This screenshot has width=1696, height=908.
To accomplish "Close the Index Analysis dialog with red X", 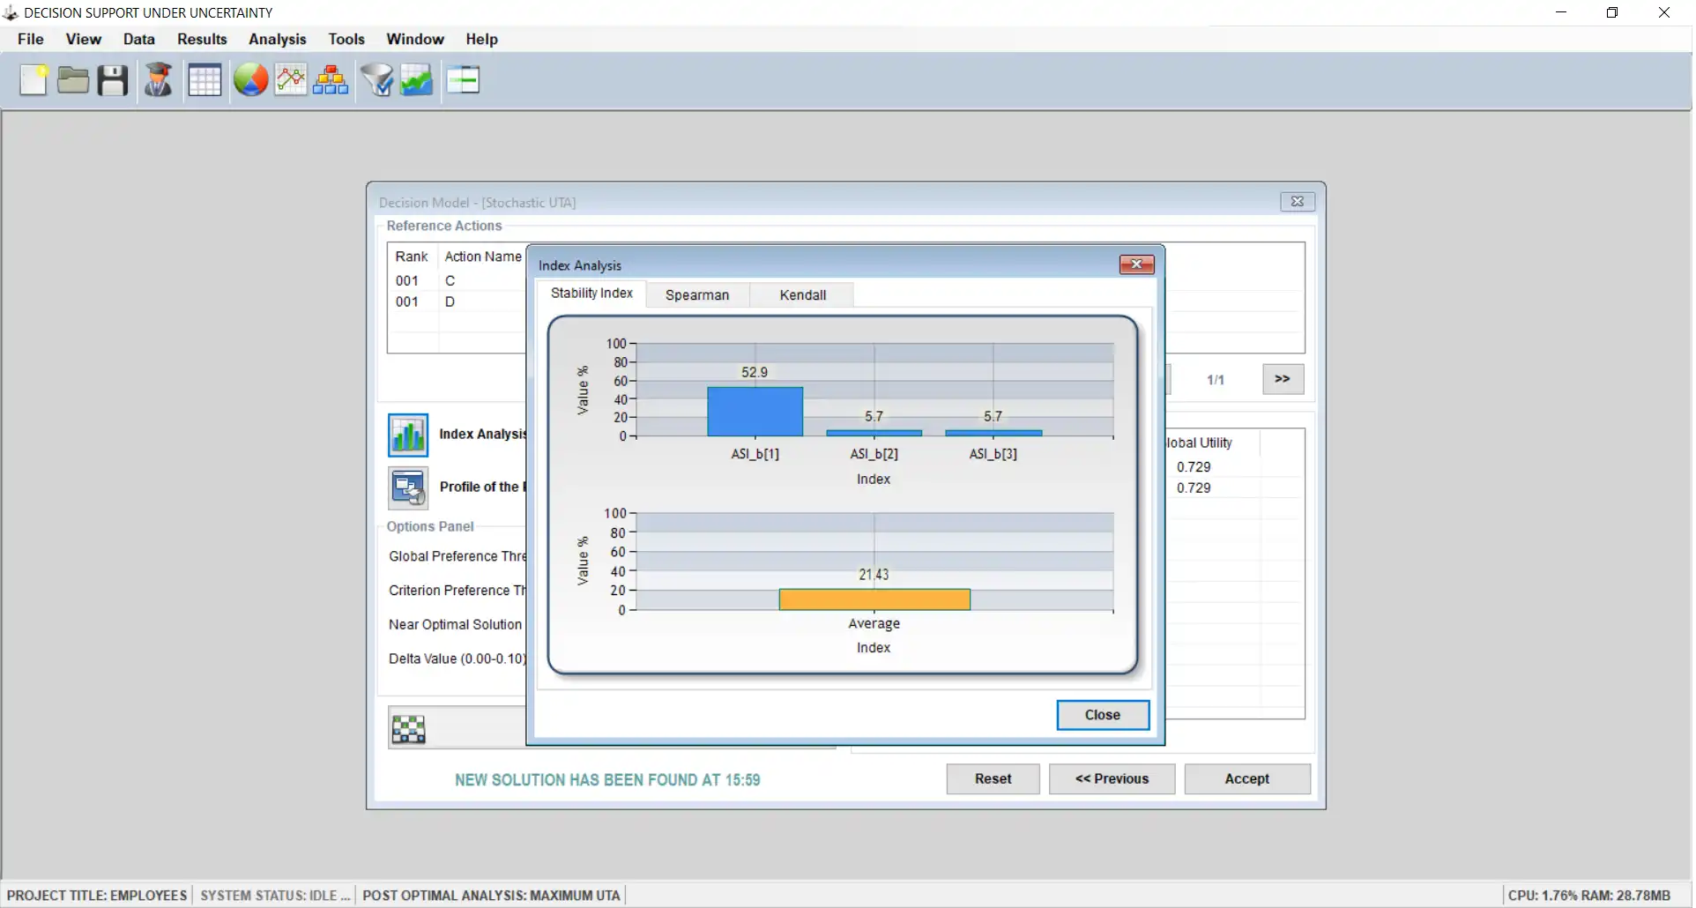I will tap(1136, 264).
